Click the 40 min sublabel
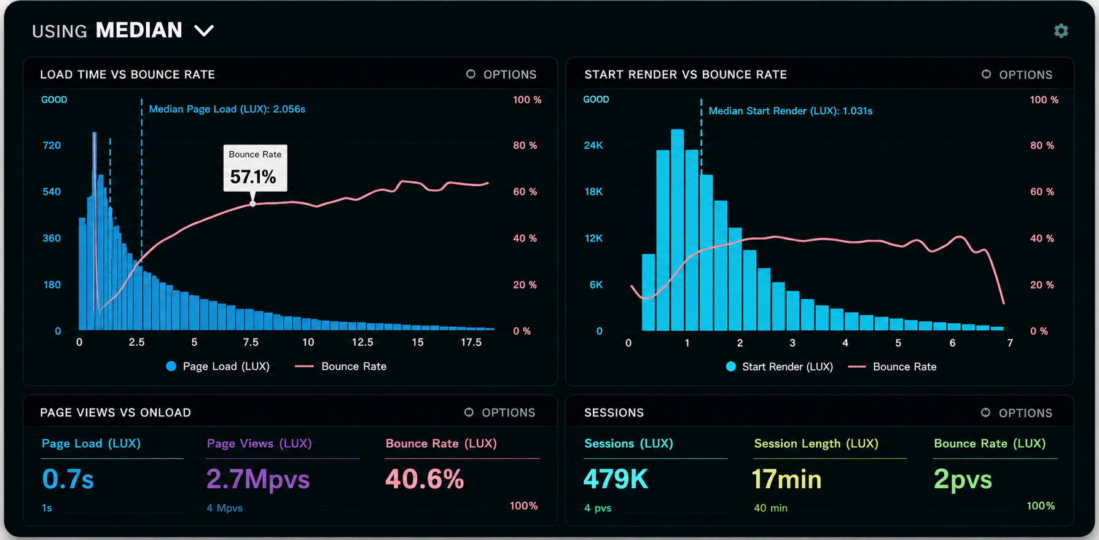 coord(770,508)
